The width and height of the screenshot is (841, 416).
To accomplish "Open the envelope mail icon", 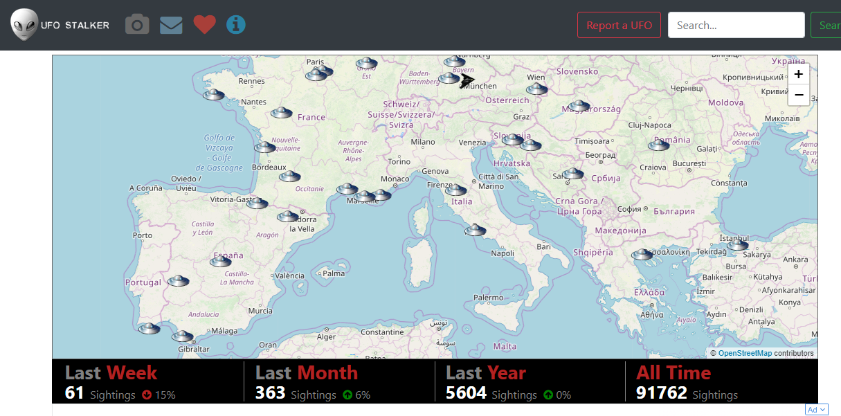I will [171, 25].
